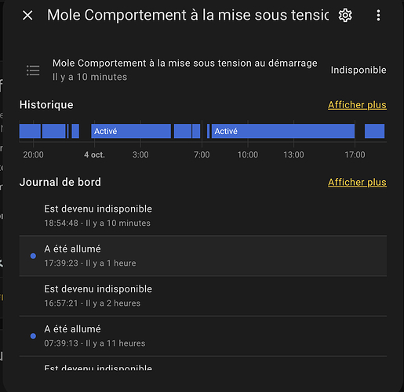Open entity settings via the gear icon
This screenshot has width=404, height=392.
[x=345, y=15]
